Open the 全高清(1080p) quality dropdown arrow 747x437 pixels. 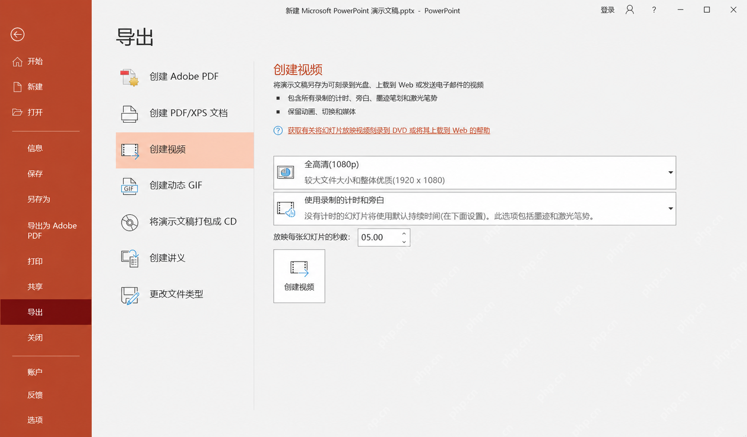671,173
